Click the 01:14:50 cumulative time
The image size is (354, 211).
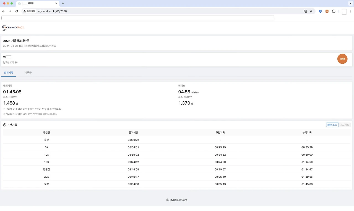(x=307, y=162)
